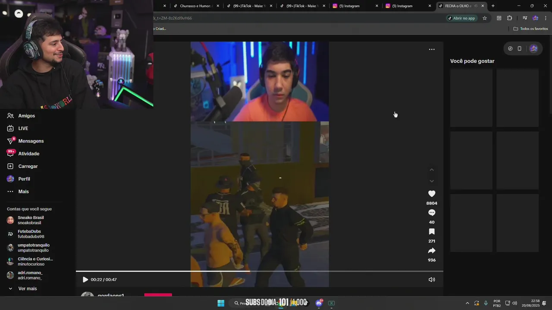Viewport: 552px width, 310px height.
Task: Open the Windows Start menu
Action: (x=221, y=303)
